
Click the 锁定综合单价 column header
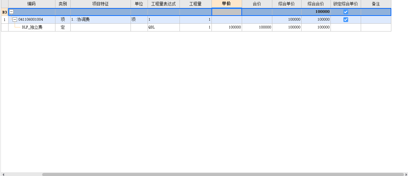tap(346, 4)
